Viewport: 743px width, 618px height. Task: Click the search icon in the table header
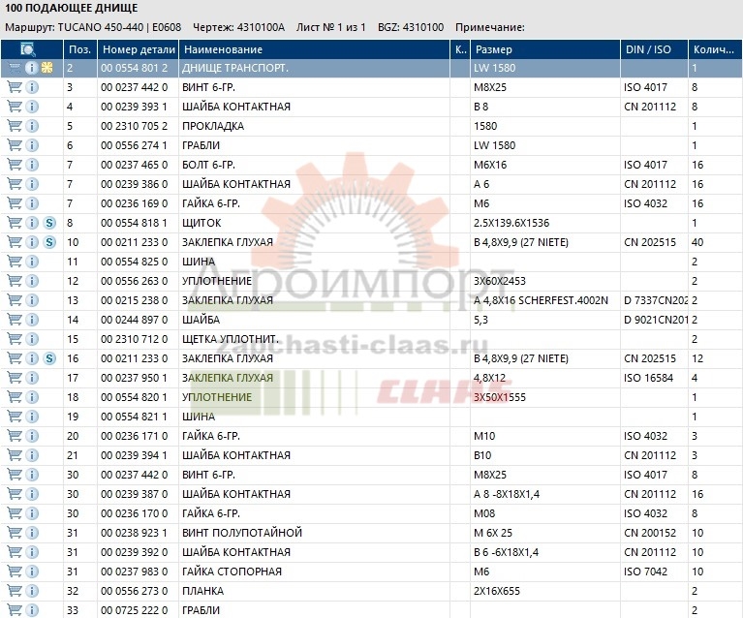(x=28, y=49)
